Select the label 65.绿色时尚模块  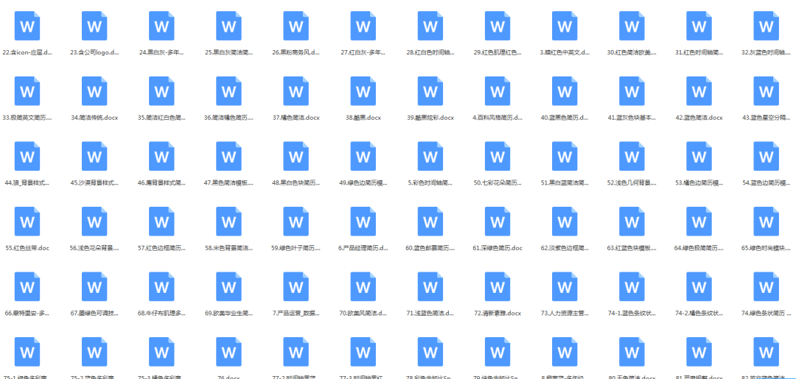[766, 248]
